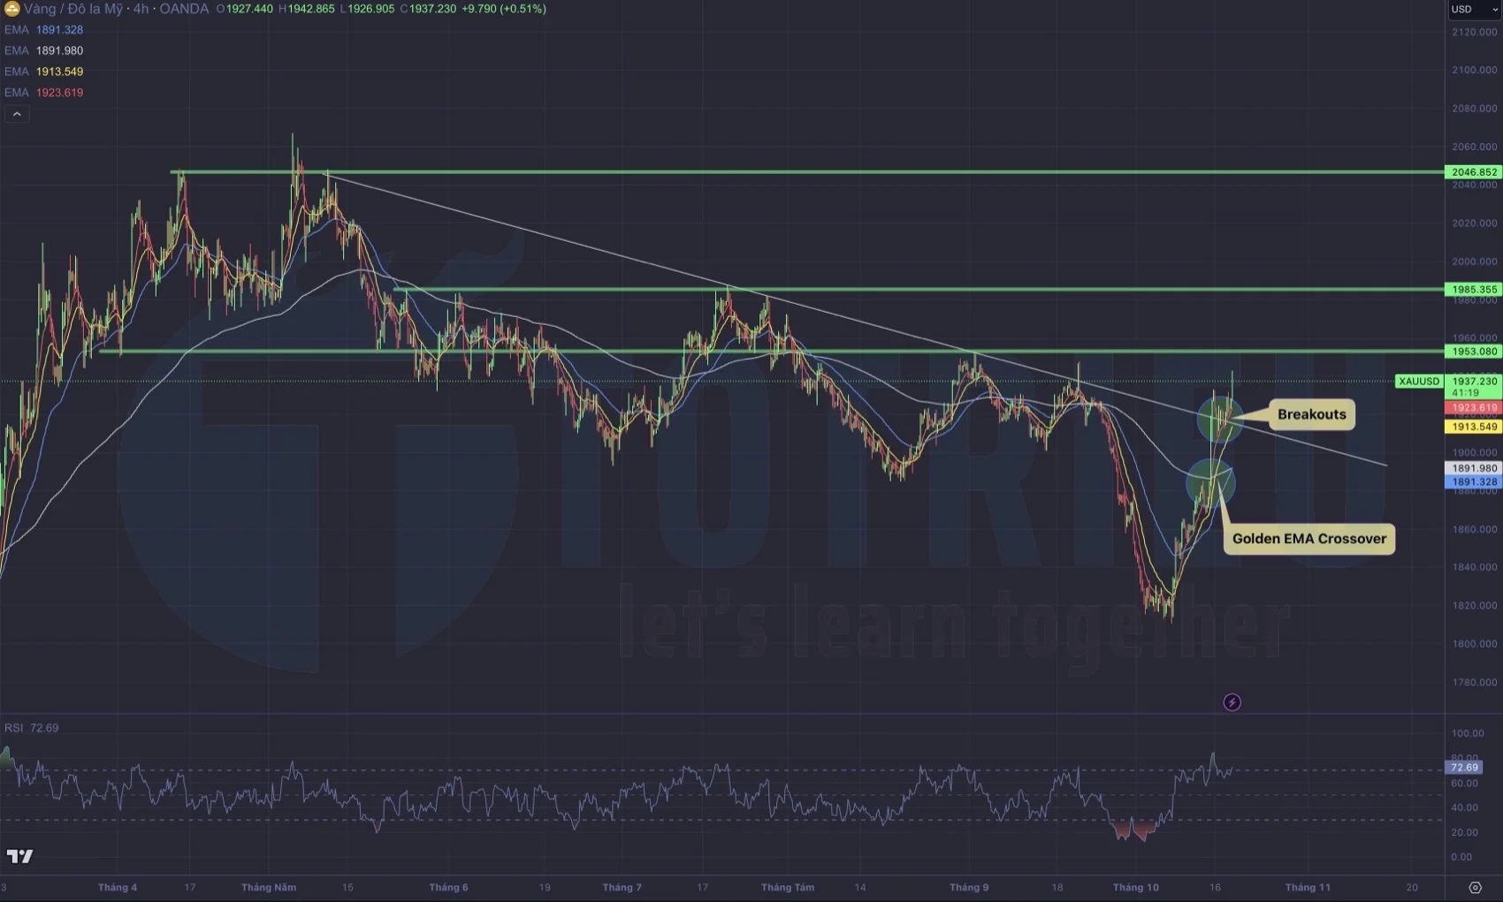Click the 2046.852 price level label
Image resolution: width=1503 pixels, height=902 pixels.
click(1473, 172)
